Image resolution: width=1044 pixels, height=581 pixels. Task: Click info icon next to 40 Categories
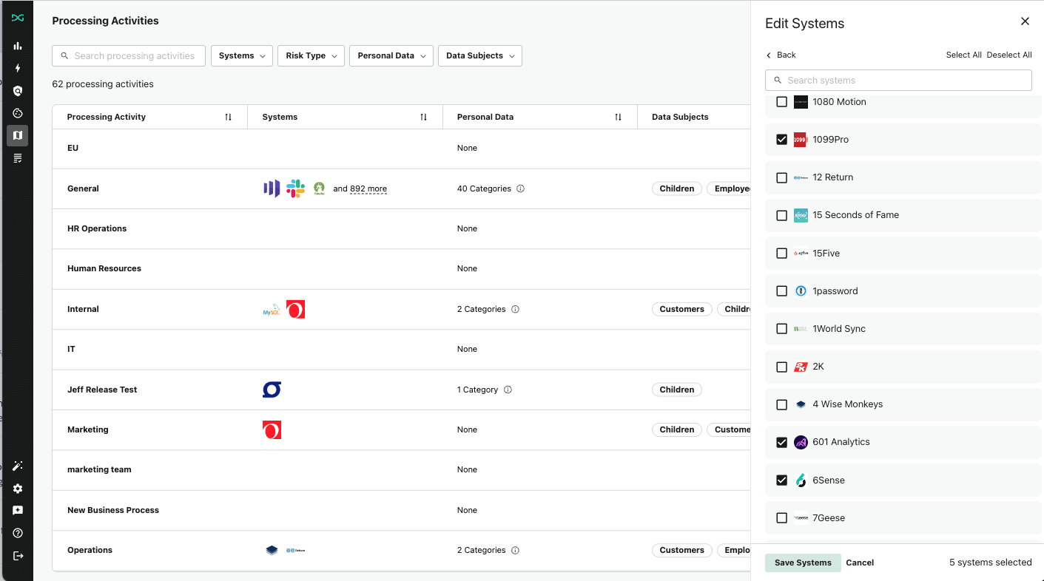pos(520,188)
